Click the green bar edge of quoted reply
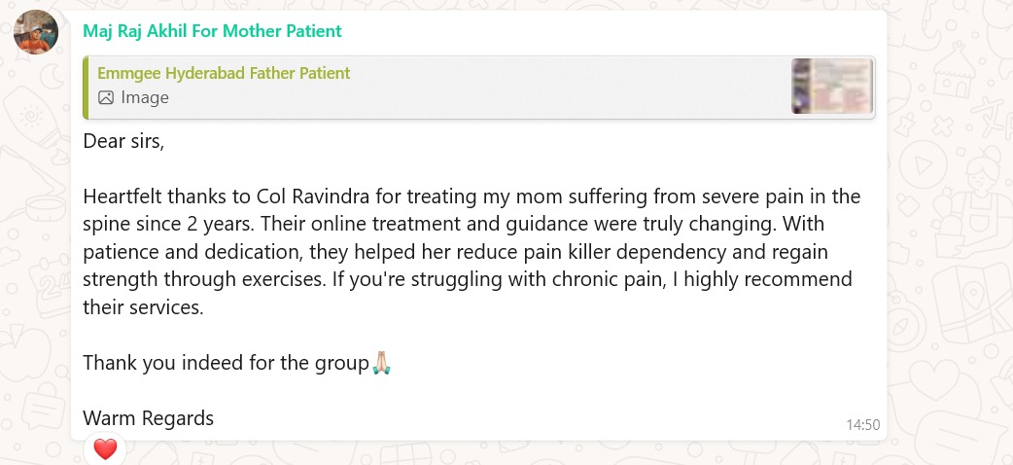 [x=86, y=88]
